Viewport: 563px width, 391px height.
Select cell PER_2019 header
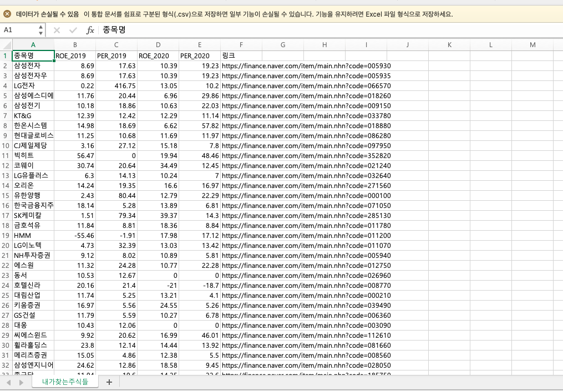pyautogui.click(x=116, y=55)
